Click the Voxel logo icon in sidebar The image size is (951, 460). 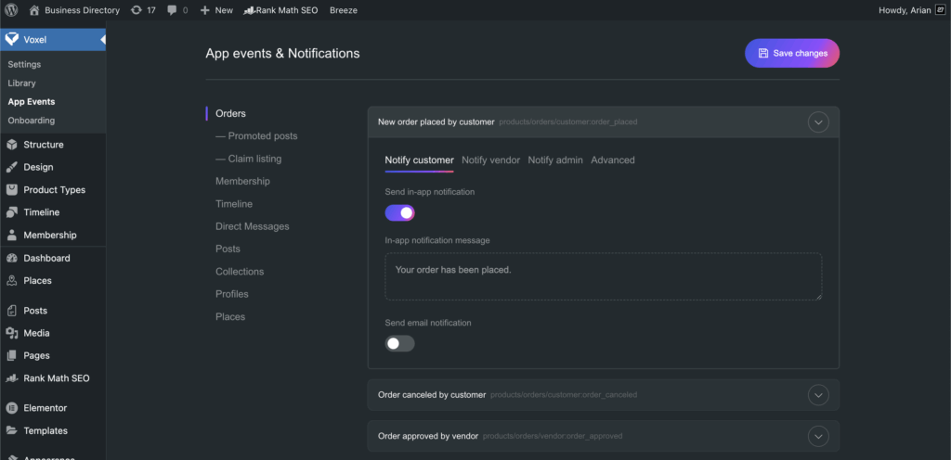coord(12,40)
